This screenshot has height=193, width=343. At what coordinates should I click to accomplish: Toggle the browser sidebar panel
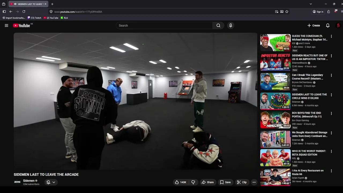point(4,12)
